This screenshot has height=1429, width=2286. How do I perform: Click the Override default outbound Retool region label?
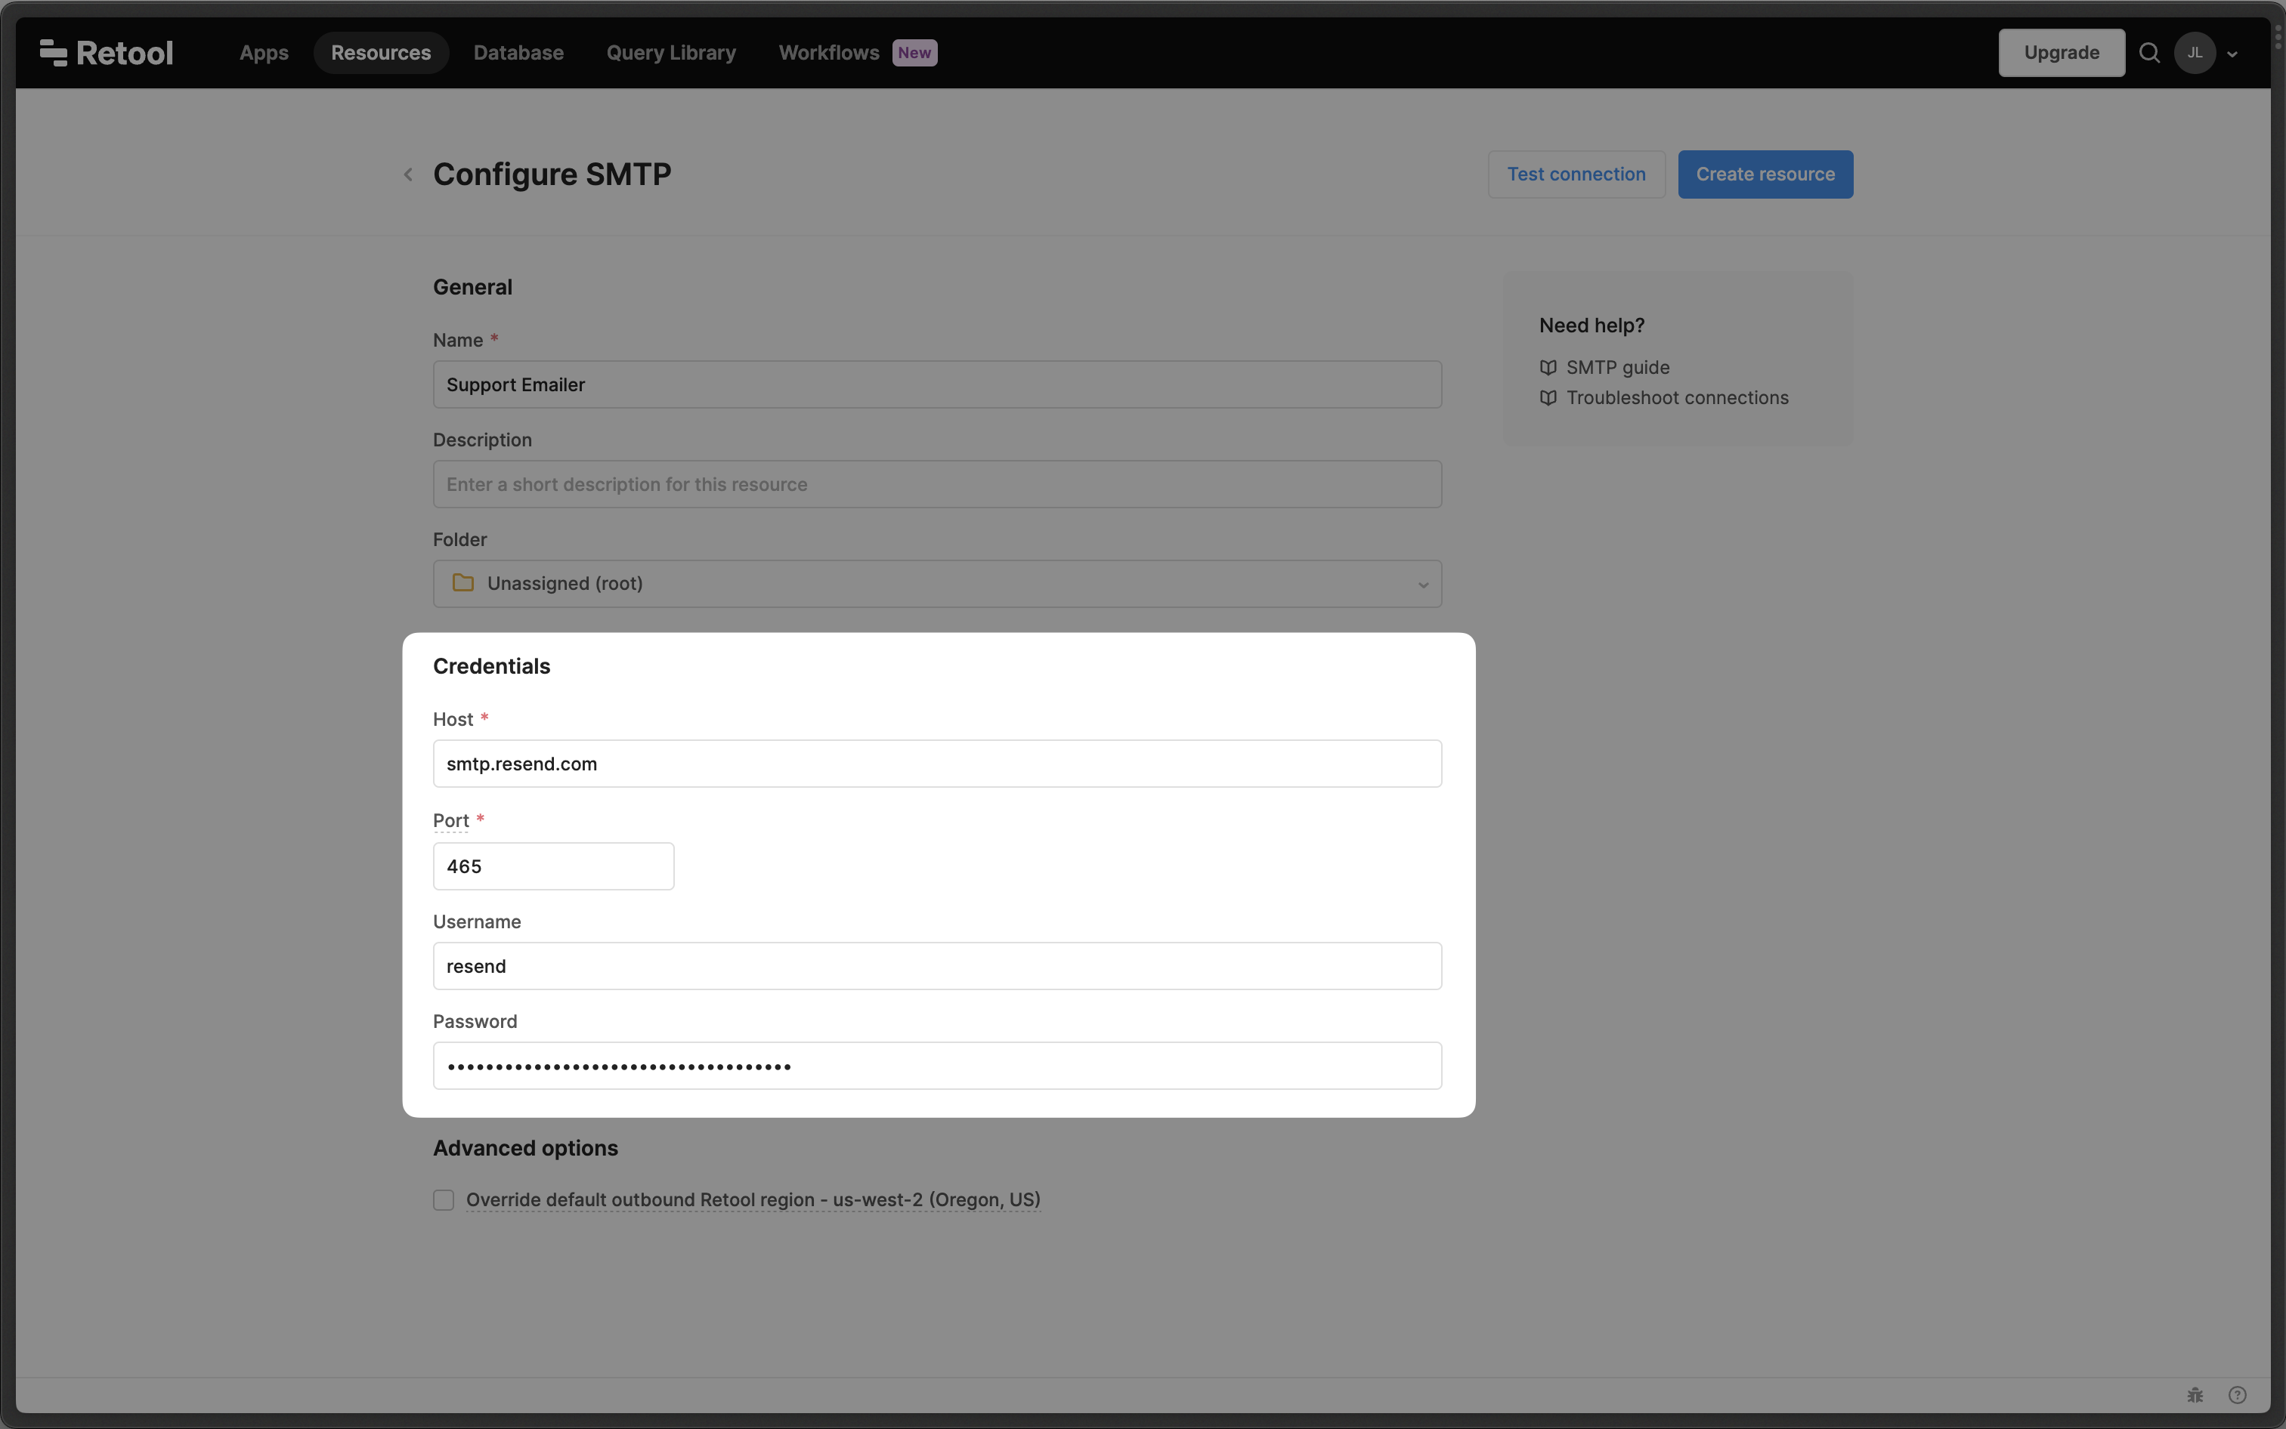(753, 1200)
